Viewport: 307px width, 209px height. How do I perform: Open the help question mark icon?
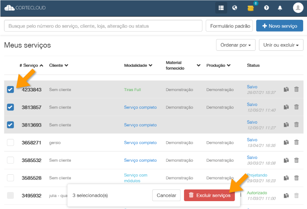[x=267, y=8]
